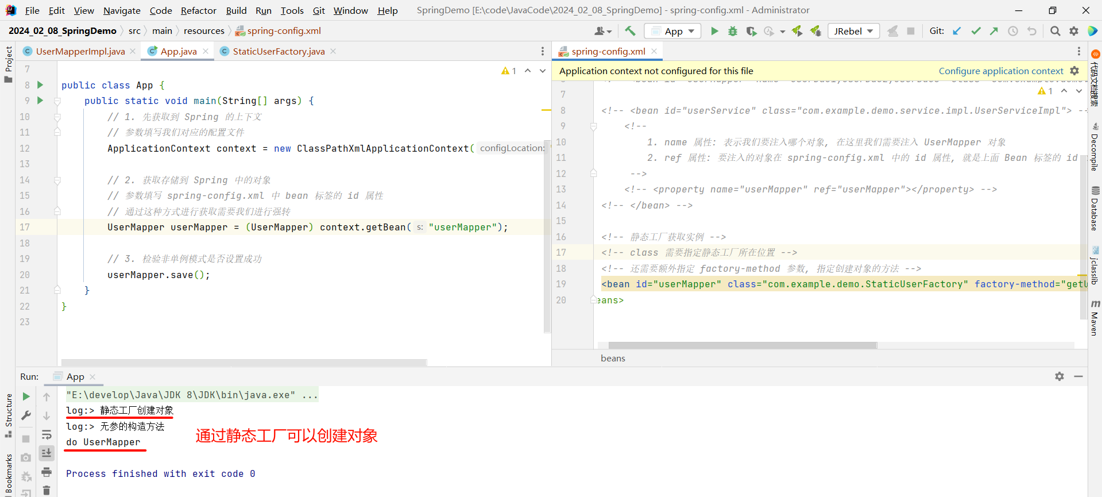
Task: Open the Git menu
Action: point(319,10)
